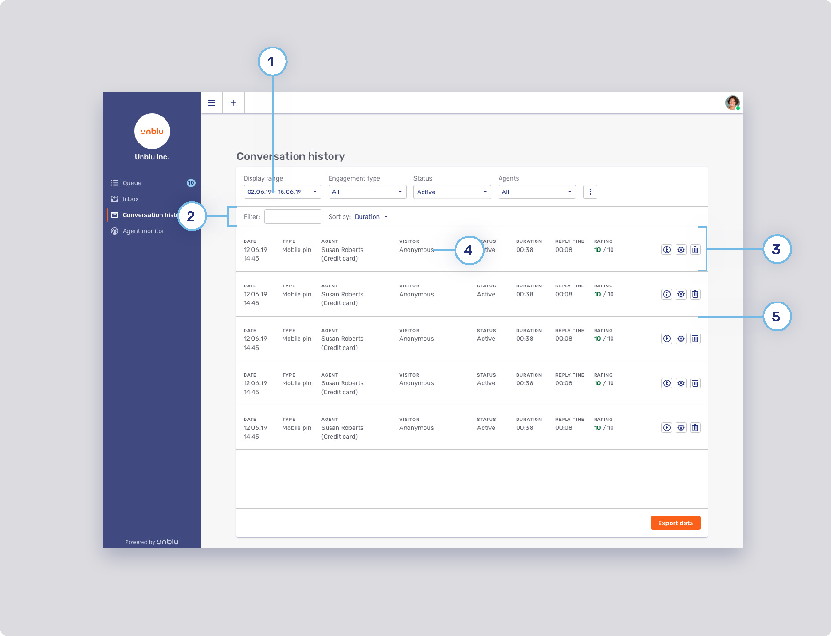
Task: Click trash icon in last conversation row
Action: pos(695,428)
